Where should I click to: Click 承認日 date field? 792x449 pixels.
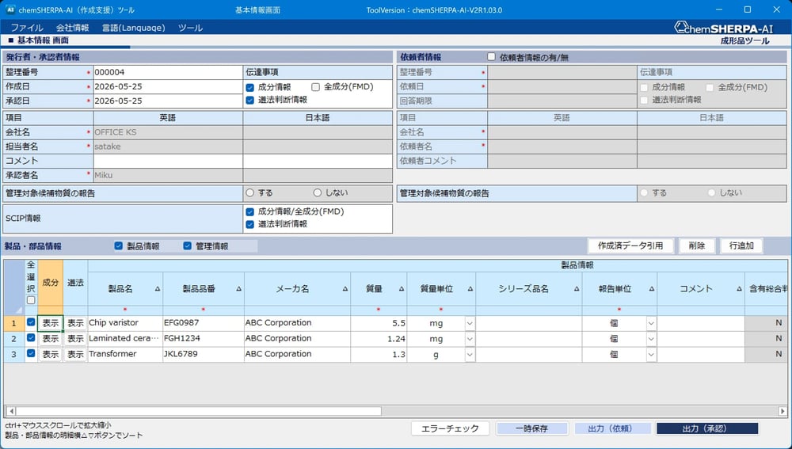pyautogui.click(x=168, y=101)
